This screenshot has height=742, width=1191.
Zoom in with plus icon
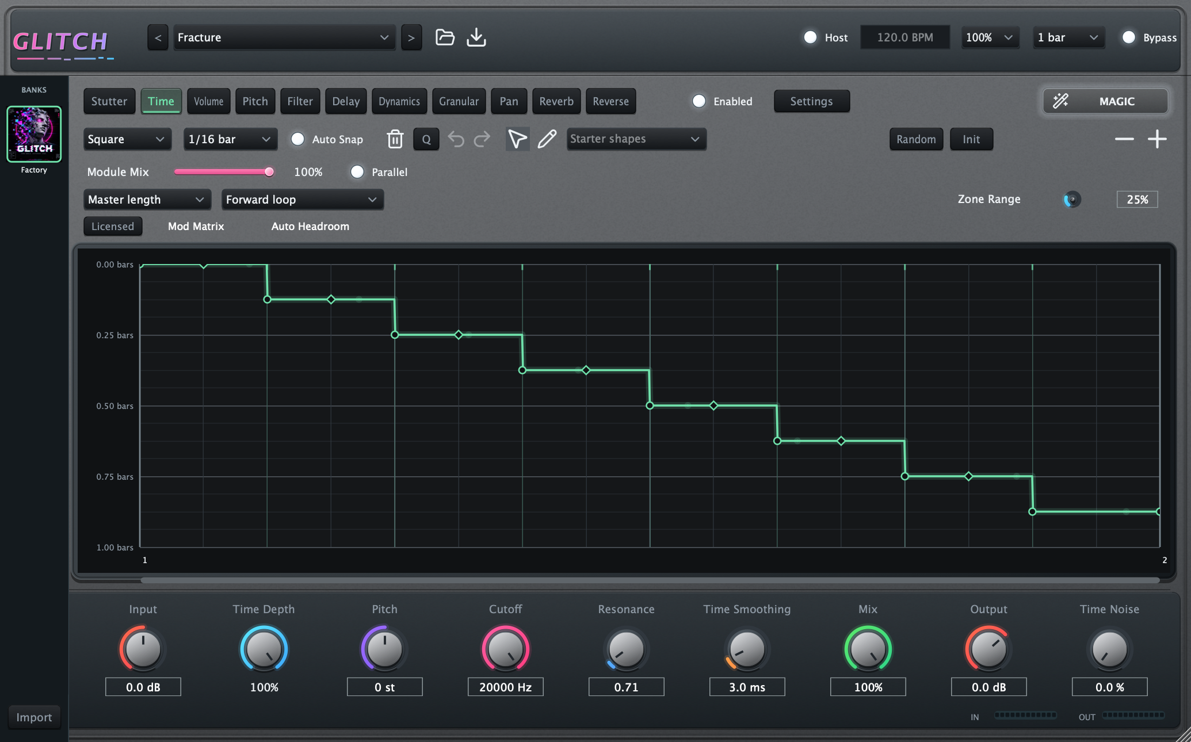[x=1157, y=139]
